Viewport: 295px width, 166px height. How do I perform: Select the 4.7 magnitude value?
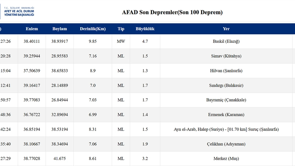click(x=145, y=41)
